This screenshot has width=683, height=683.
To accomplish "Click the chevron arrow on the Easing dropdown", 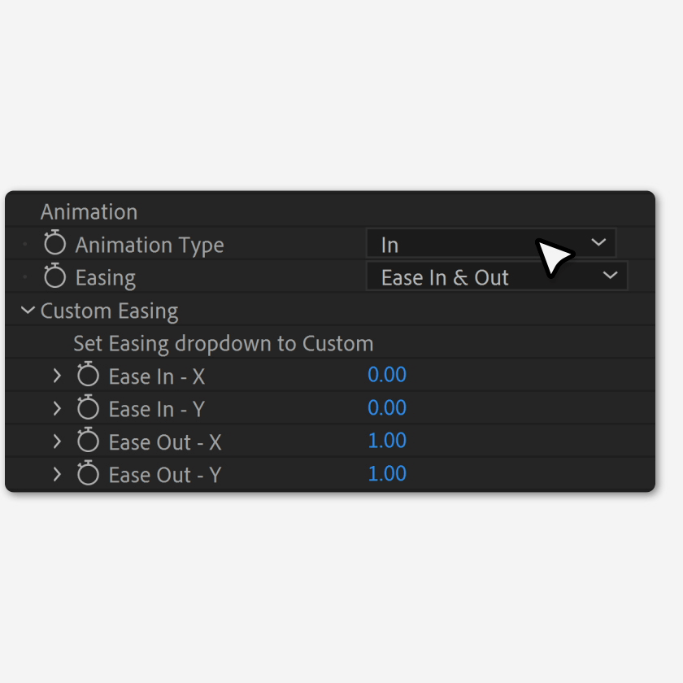I will coord(610,276).
